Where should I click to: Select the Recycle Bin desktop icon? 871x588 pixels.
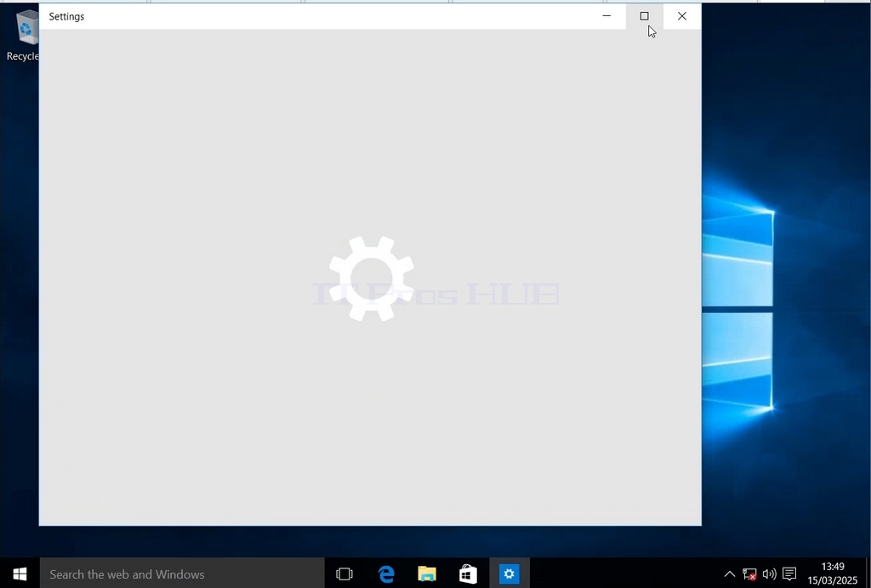pos(23,35)
